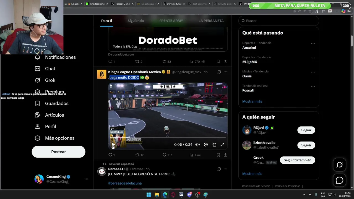Follow lizbeth ovalle
The image size is (354, 199).
pyautogui.click(x=306, y=145)
